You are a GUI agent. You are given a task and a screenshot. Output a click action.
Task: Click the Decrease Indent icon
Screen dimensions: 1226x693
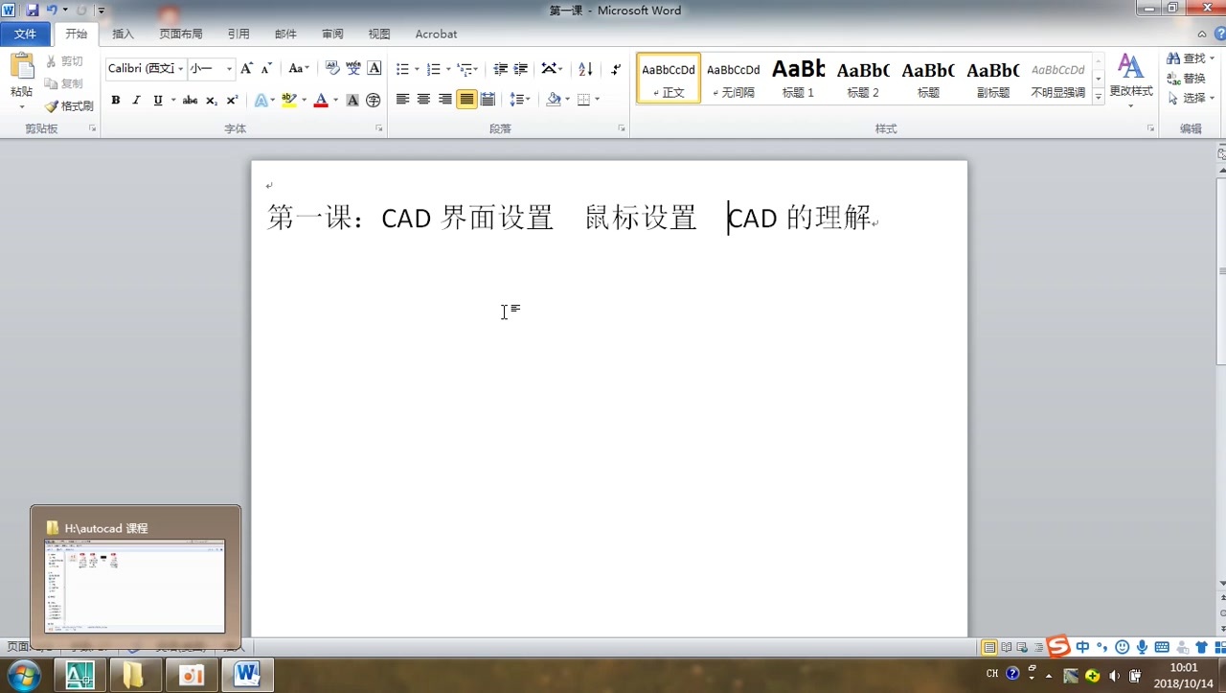click(x=500, y=69)
